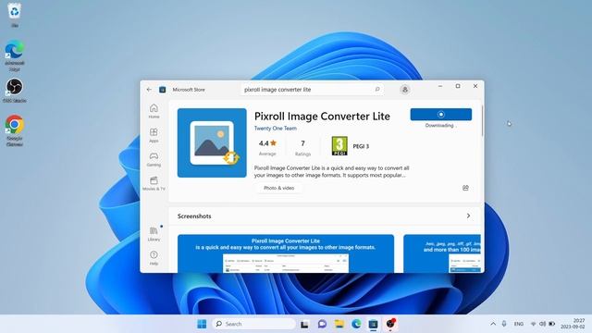Click the Pixroll Image Converter Lite title

pyautogui.click(x=322, y=117)
